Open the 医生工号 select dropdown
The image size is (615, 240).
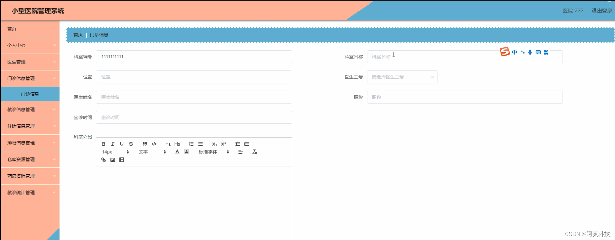pyautogui.click(x=402, y=77)
